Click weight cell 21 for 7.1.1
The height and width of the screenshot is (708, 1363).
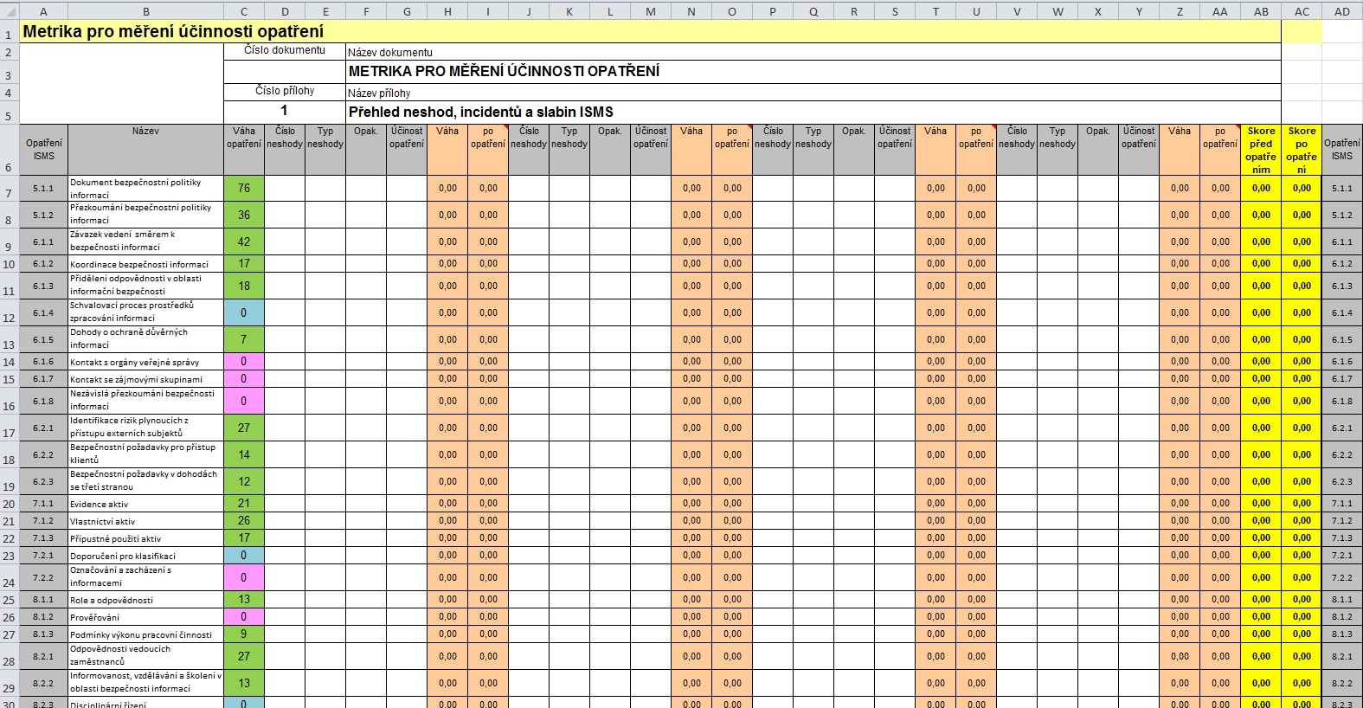244,504
